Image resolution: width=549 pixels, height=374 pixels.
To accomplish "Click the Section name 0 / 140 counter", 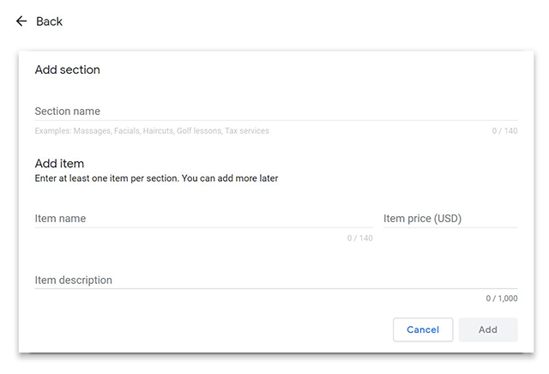I will click(x=504, y=131).
